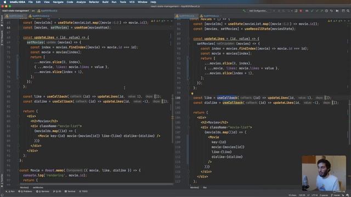Click highlighted useCallback on right line 100

(x=227, y=97)
